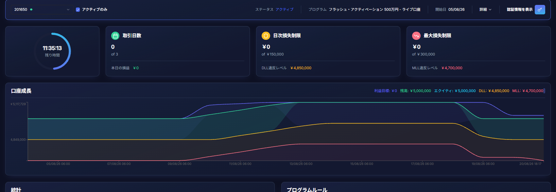
Task: Click the 'of ¥300,000' limit text
Action: [424, 54]
